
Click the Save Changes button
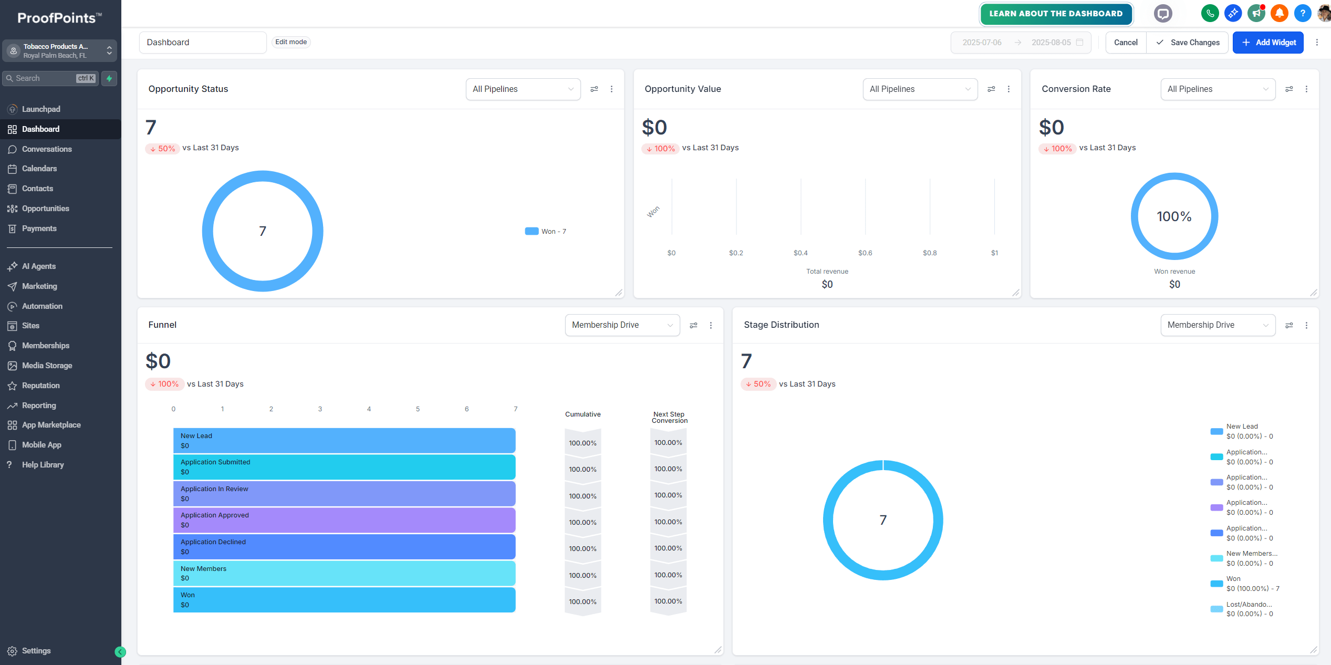pos(1188,43)
